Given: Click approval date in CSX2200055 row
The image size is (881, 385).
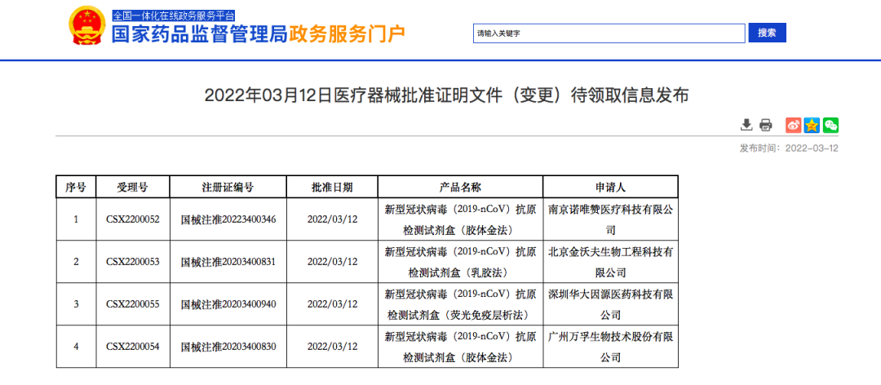Looking at the screenshot, I should pos(332,304).
